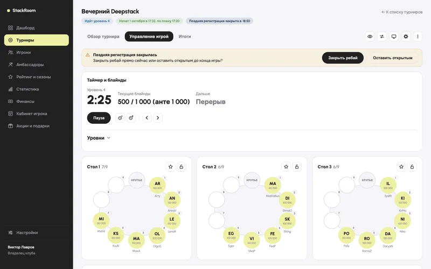Choose Оставить открытым button
Viewport: 431px width, 269px height.
coord(393,58)
